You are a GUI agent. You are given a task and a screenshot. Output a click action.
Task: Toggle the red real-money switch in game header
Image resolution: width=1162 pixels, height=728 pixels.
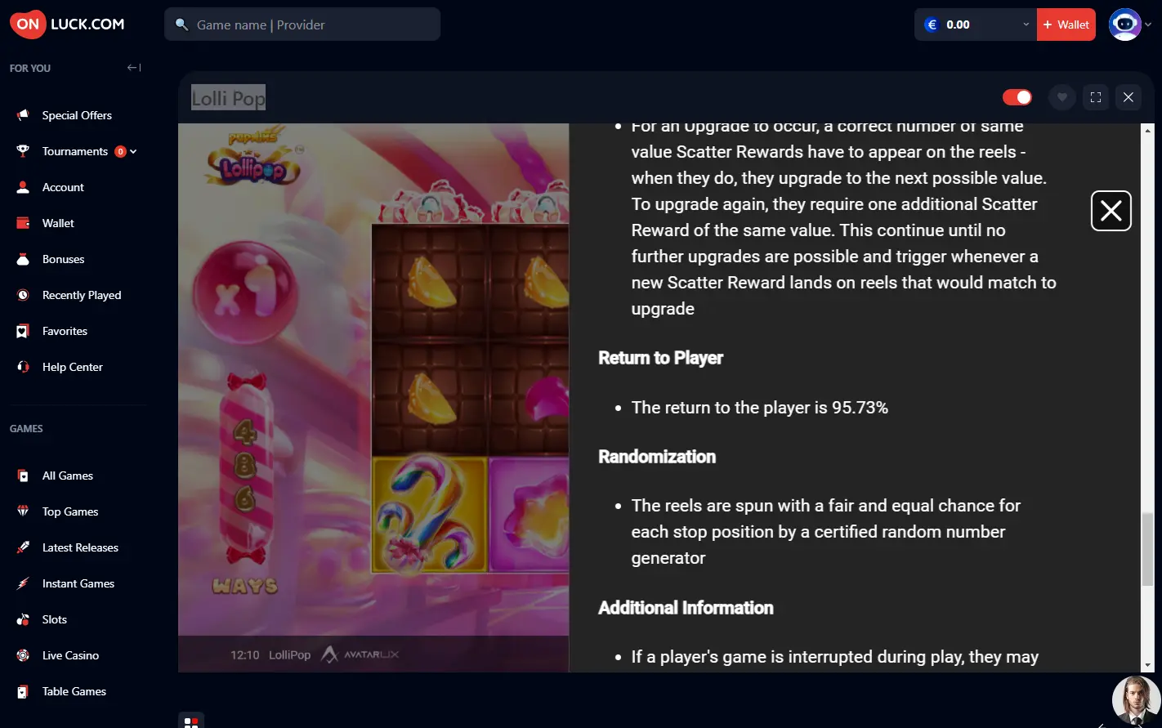1017,97
